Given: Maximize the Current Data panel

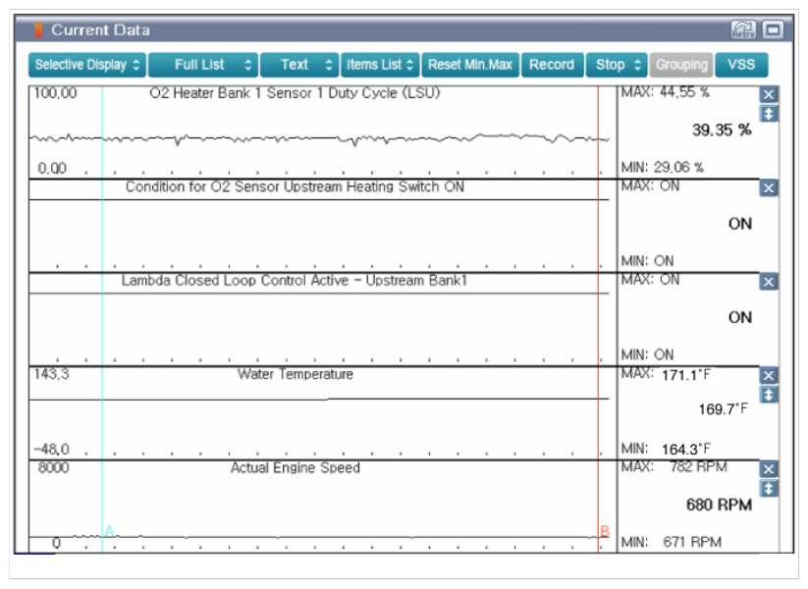Looking at the screenshot, I should [773, 30].
